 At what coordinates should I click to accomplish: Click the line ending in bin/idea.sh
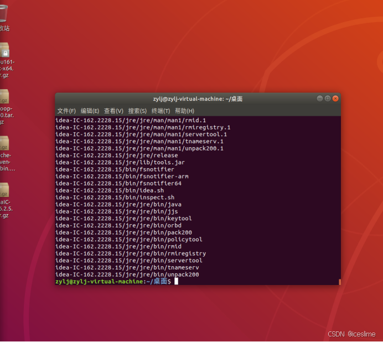(x=110, y=190)
